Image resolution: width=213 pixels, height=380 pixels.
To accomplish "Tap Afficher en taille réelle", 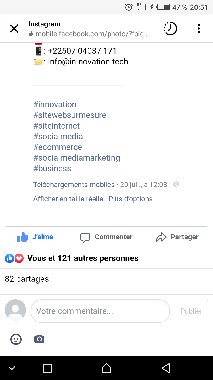I will [68, 199].
